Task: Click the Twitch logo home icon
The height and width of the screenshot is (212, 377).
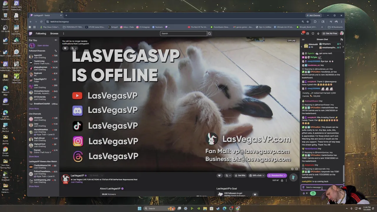Action: coord(30,34)
